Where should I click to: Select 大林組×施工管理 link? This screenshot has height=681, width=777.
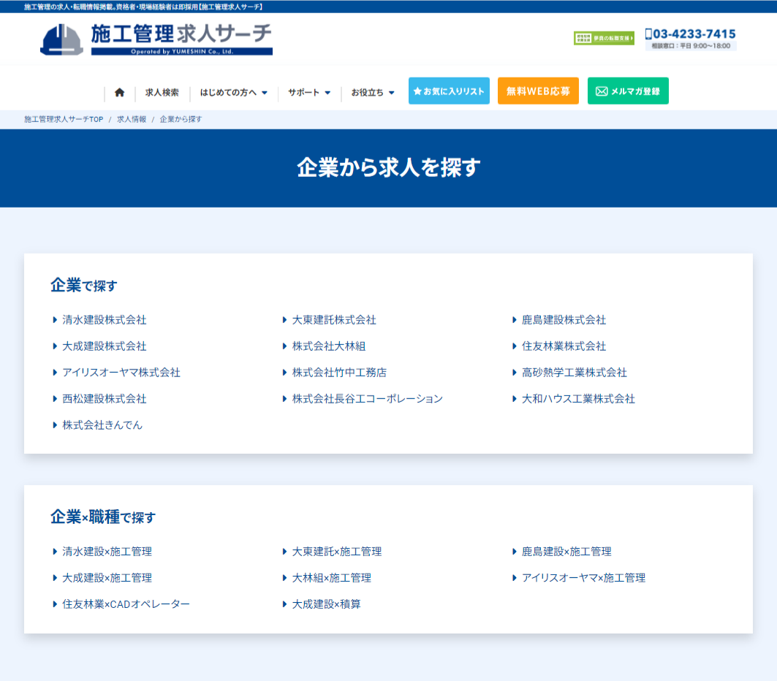(x=332, y=578)
